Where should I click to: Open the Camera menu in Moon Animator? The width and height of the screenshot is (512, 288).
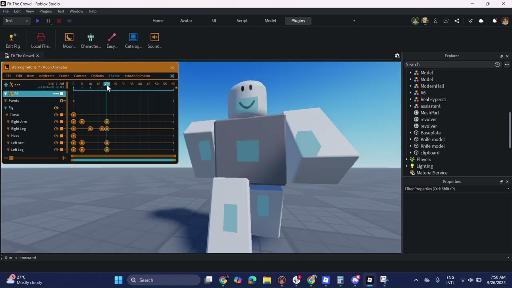80,76
